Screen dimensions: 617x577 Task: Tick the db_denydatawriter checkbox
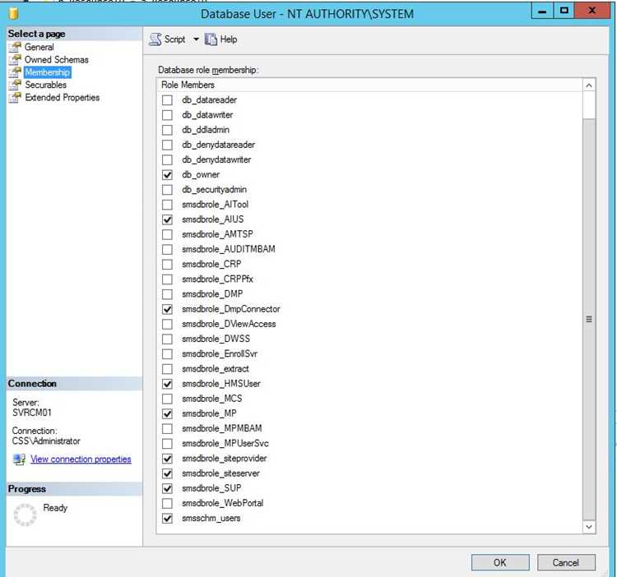coord(167,159)
